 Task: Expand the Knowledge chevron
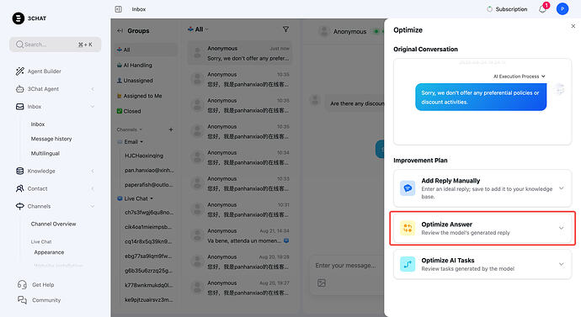(x=93, y=171)
